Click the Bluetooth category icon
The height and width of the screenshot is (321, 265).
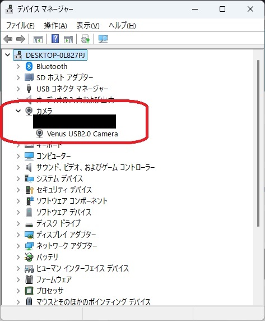pos(29,66)
